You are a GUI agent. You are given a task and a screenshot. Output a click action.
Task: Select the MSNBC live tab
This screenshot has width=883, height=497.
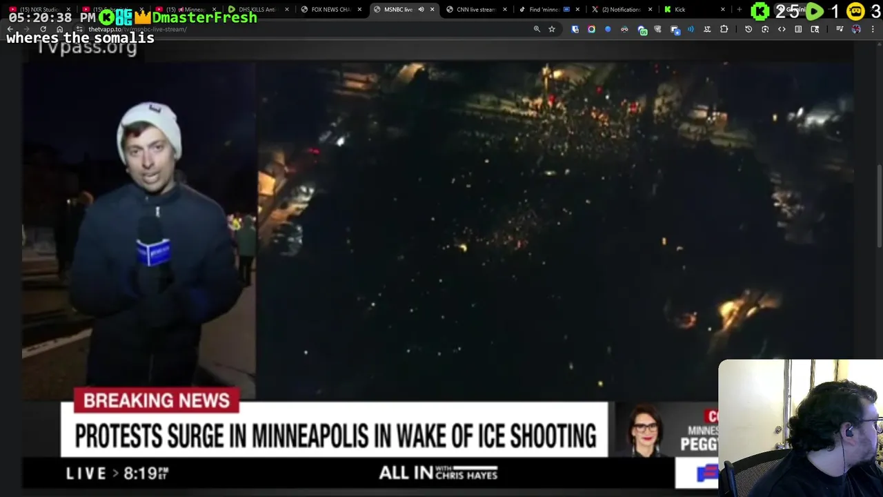pyautogui.click(x=398, y=10)
